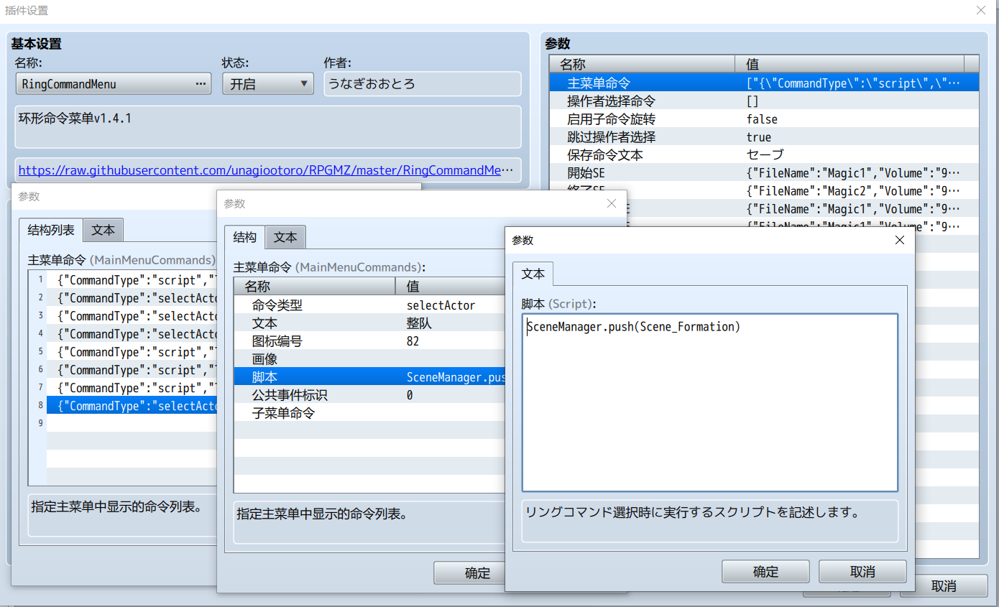Select 開始SE parameter row

[764, 172]
